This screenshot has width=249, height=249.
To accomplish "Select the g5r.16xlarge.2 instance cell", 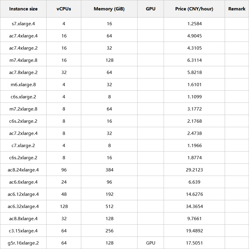I will pos(23,243).
